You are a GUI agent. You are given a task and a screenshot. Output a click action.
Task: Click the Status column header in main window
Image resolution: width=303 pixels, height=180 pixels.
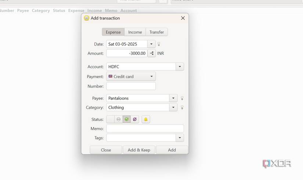point(59,11)
